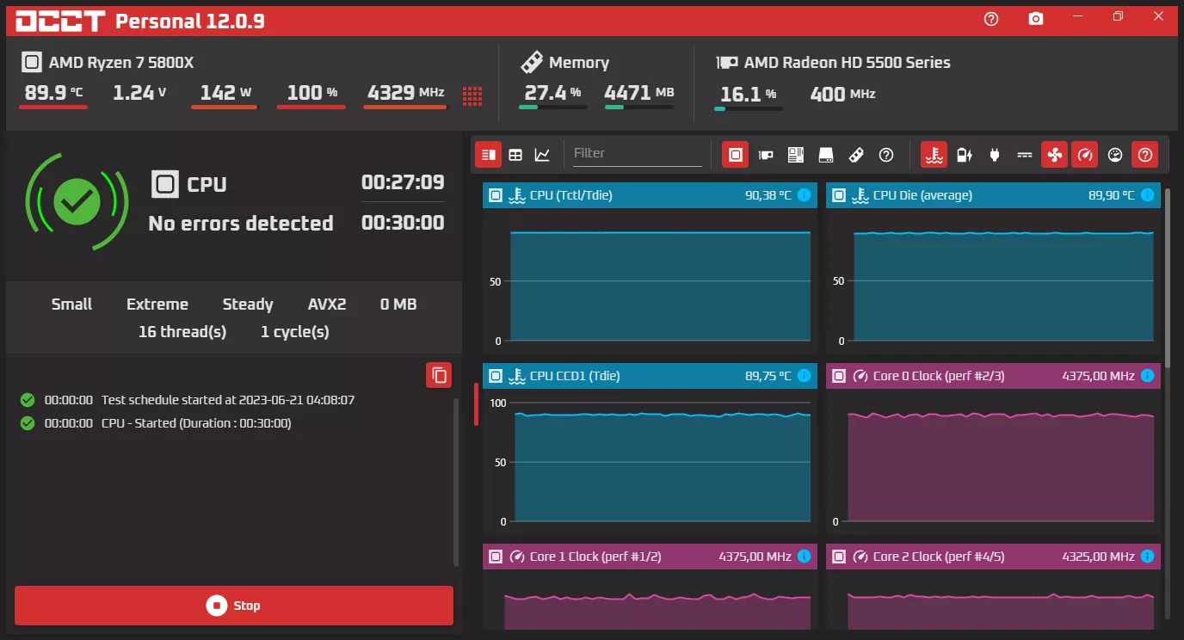Click the green check beside 'CPU - Started'
1184x640 pixels.
[x=28, y=423]
